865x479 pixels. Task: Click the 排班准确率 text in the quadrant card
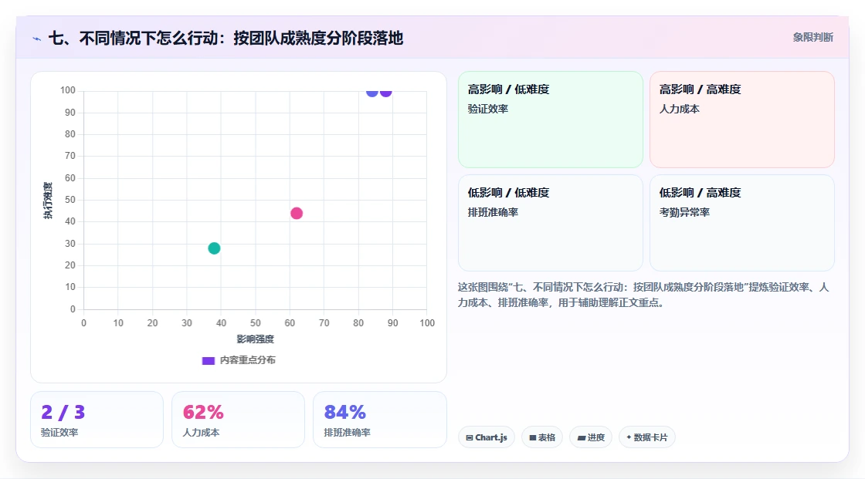tap(494, 212)
